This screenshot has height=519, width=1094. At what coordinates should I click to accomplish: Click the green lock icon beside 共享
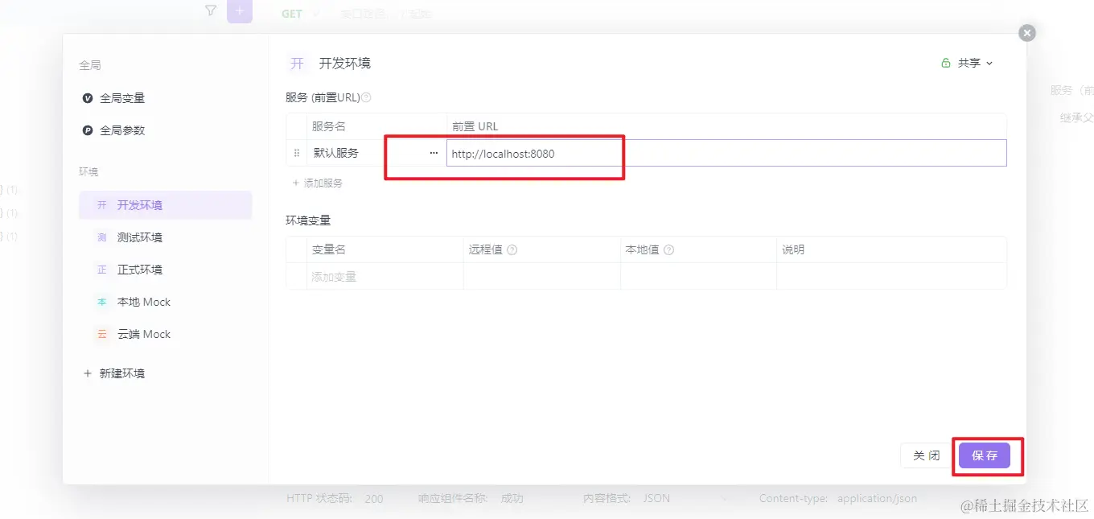click(946, 63)
